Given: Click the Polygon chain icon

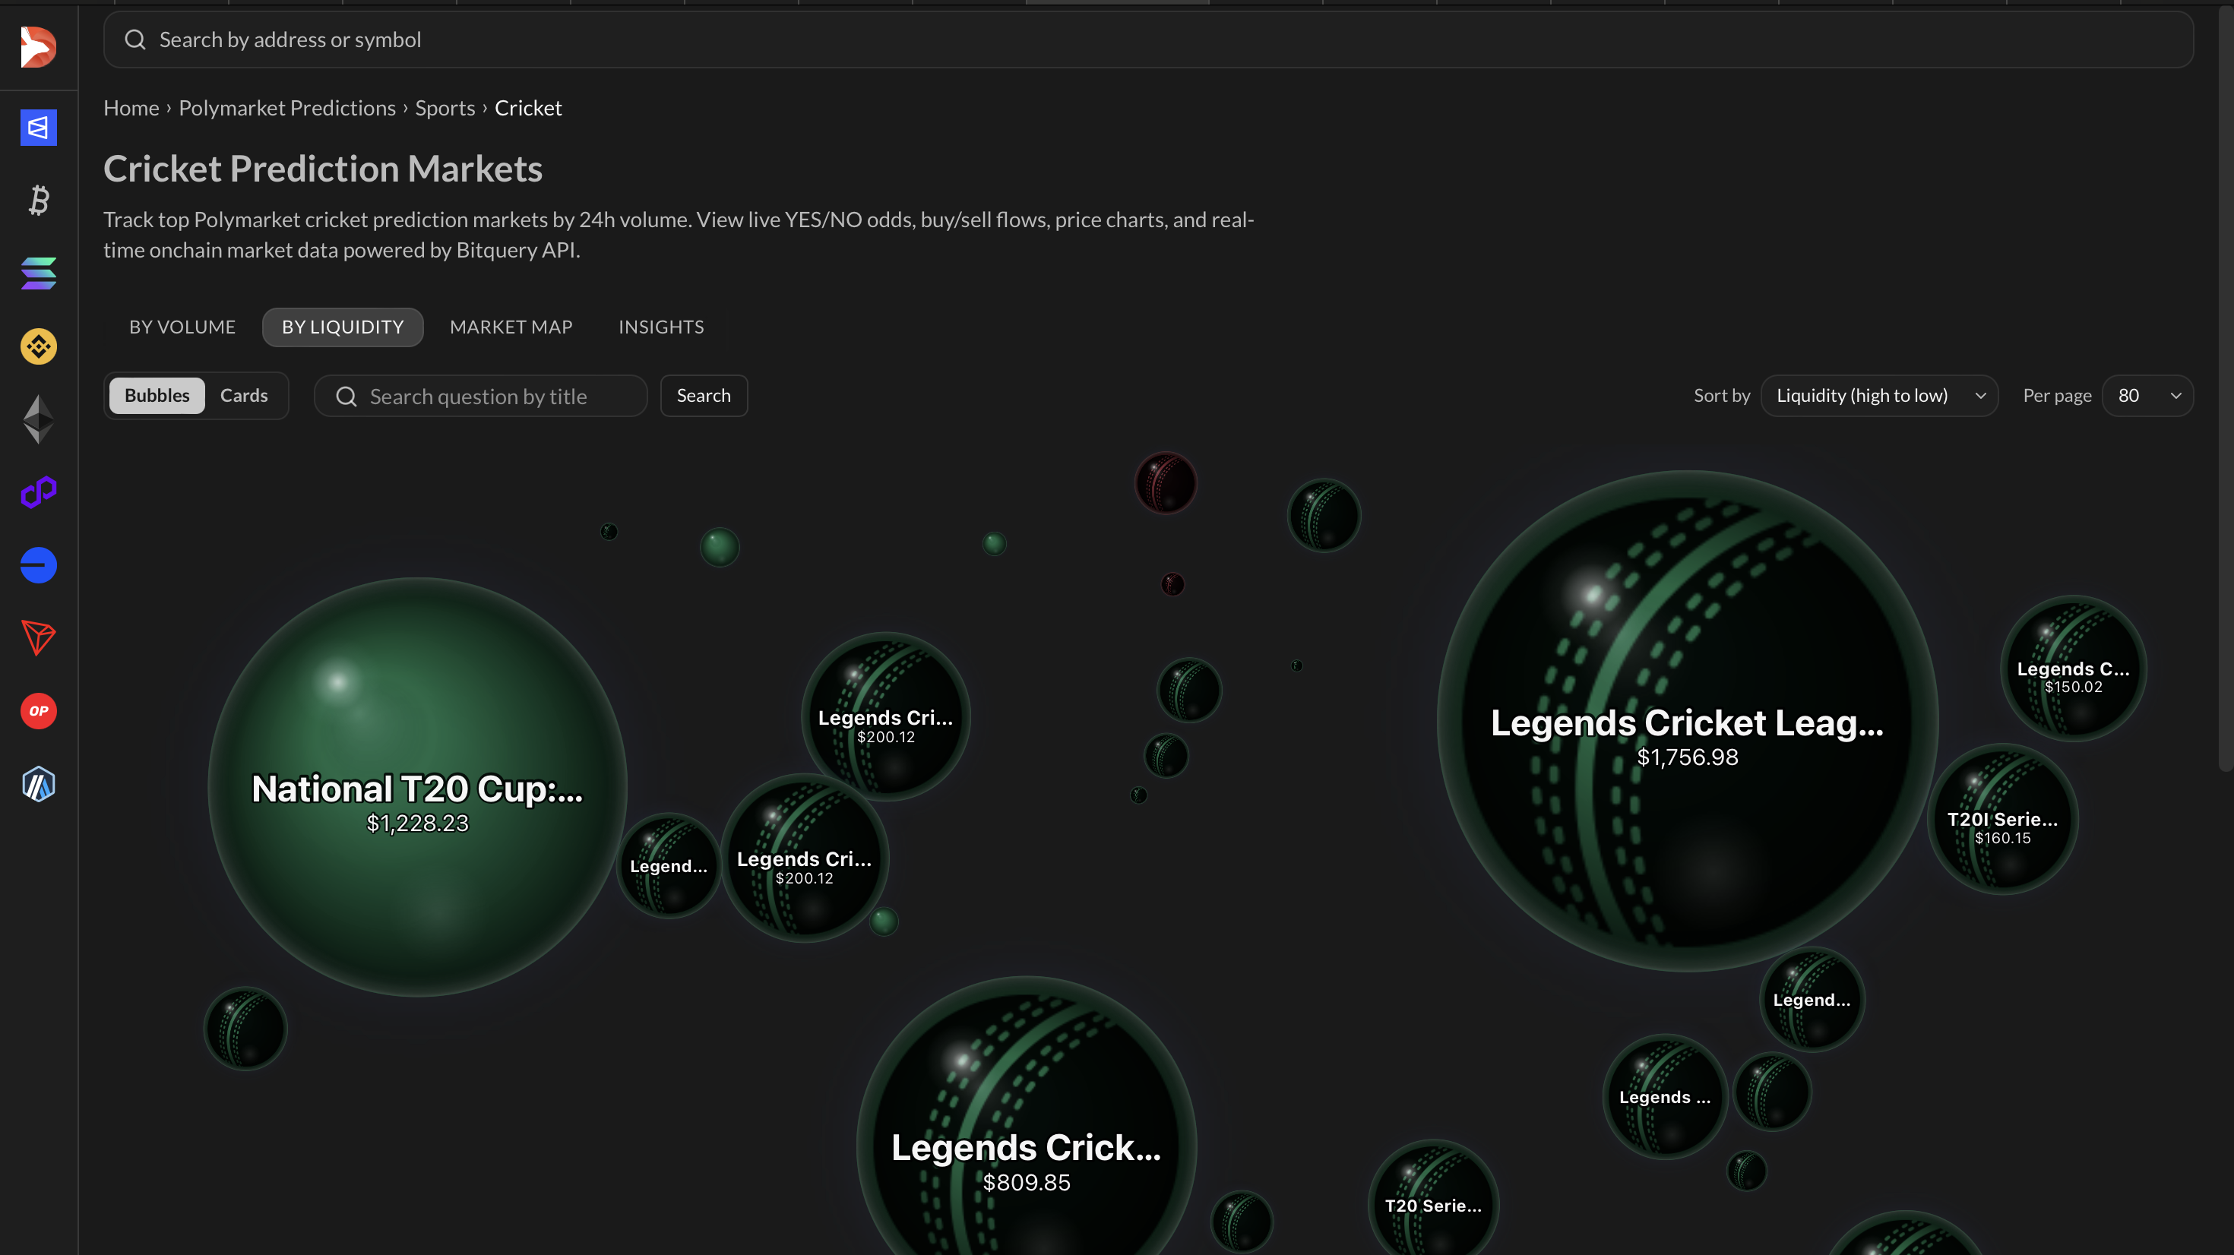Looking at the screenshot, I should 38,492.
